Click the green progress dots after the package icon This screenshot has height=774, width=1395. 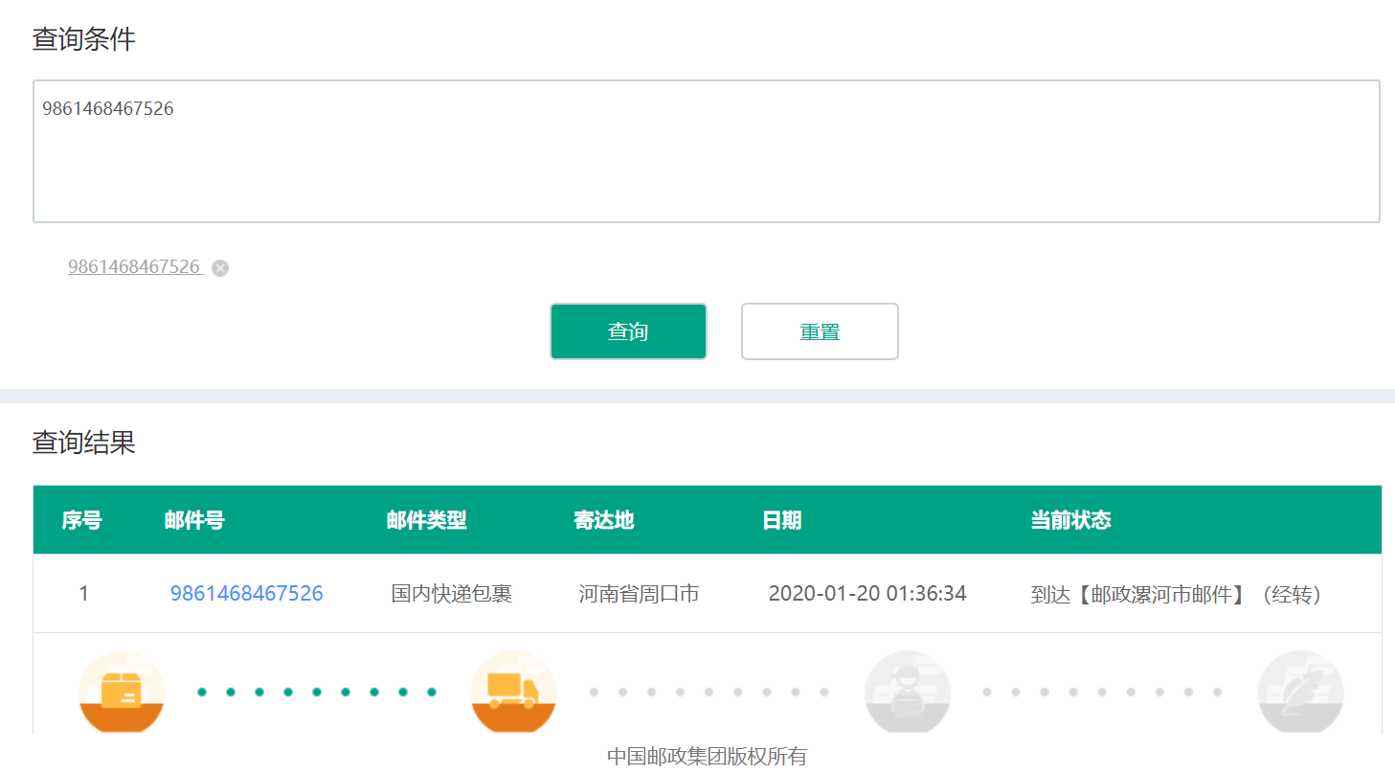coord(317,692)
